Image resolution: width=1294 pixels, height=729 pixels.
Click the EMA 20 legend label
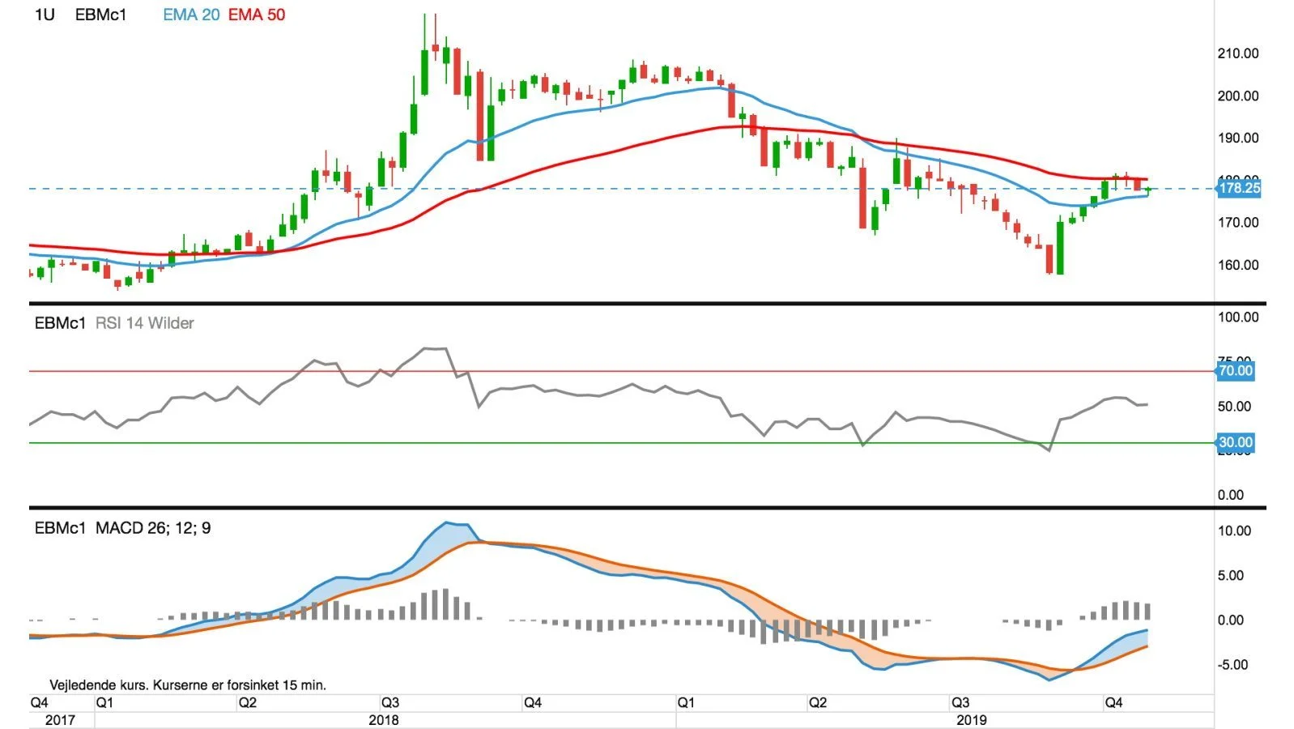[x=191, y=15]
